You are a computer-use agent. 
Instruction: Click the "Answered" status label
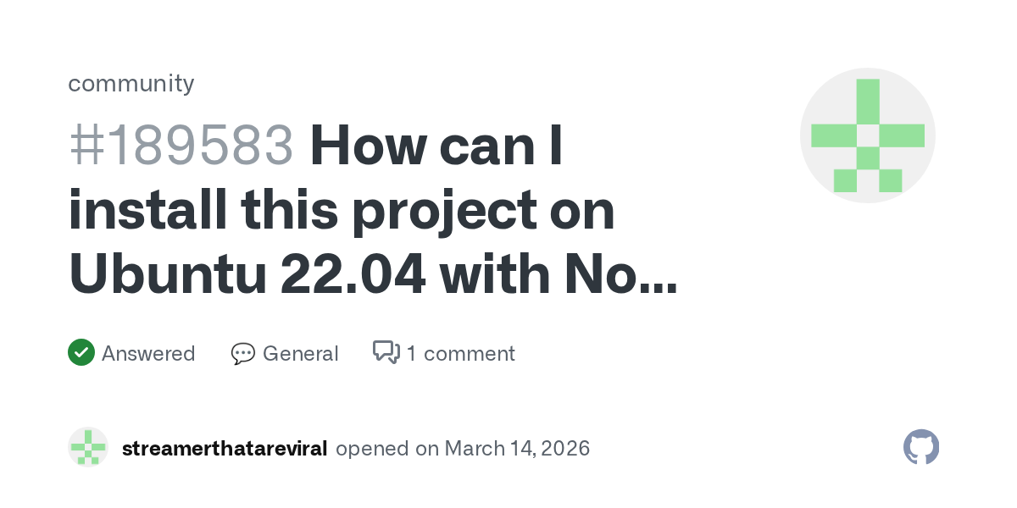[148, 353]
